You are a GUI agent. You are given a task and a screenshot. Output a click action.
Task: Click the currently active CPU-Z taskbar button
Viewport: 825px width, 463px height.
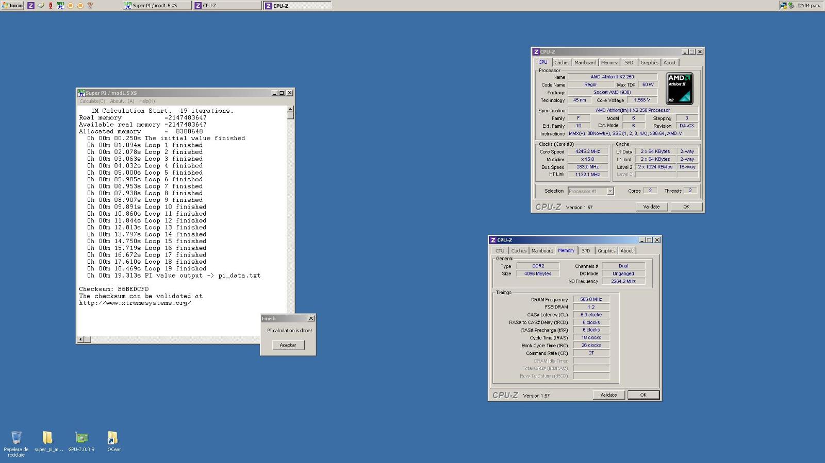298,6
